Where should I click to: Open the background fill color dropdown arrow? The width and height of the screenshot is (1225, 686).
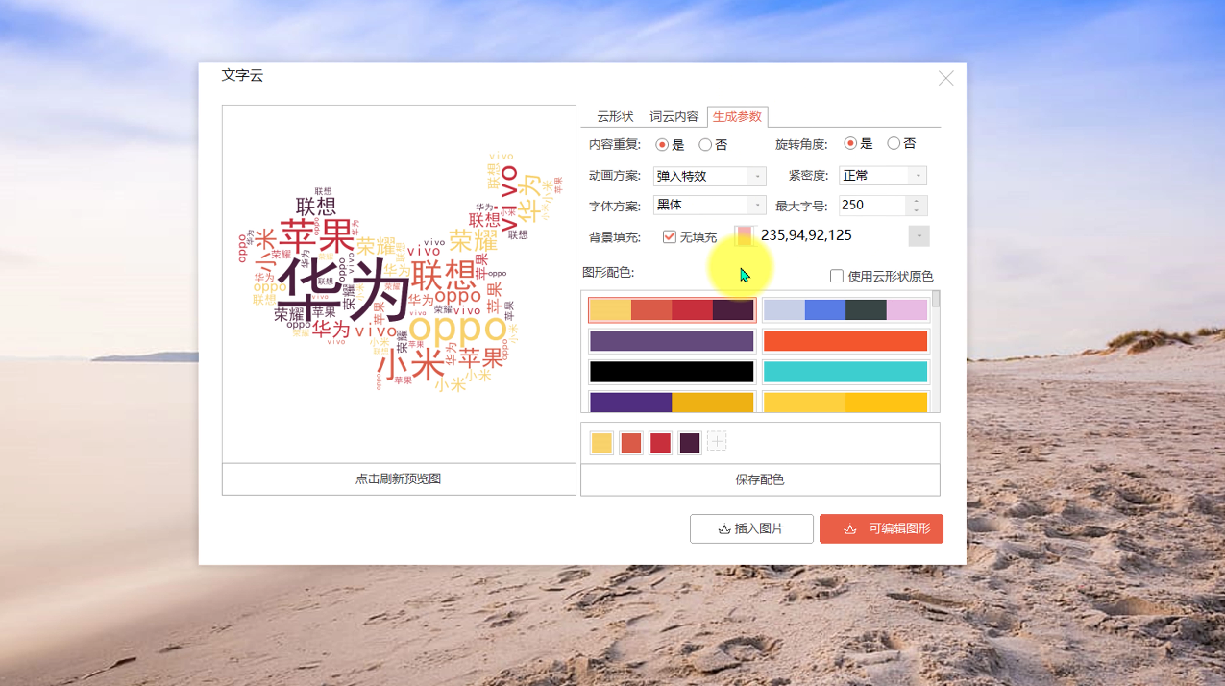point(919,236)
